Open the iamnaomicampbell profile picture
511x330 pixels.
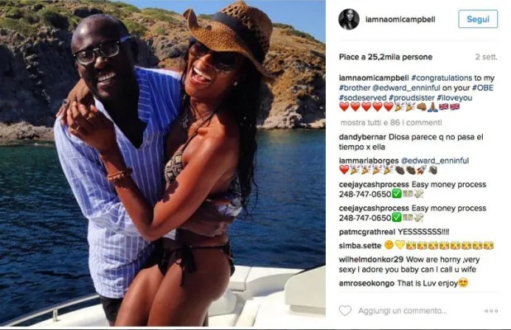pyautogui.click(x=349, y=19)
